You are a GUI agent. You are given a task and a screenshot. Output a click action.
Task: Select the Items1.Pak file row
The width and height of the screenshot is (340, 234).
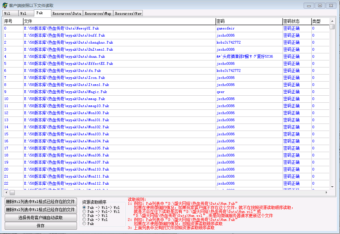pyautogui.click(x=166, y=85)
